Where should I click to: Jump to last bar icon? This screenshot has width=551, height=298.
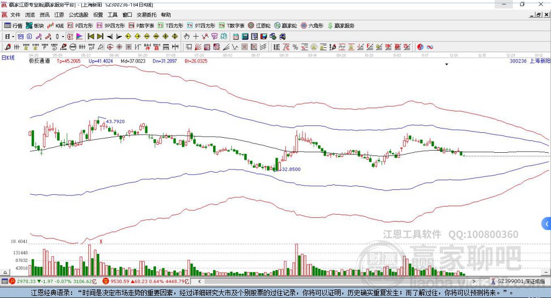(x=100, y=37)
